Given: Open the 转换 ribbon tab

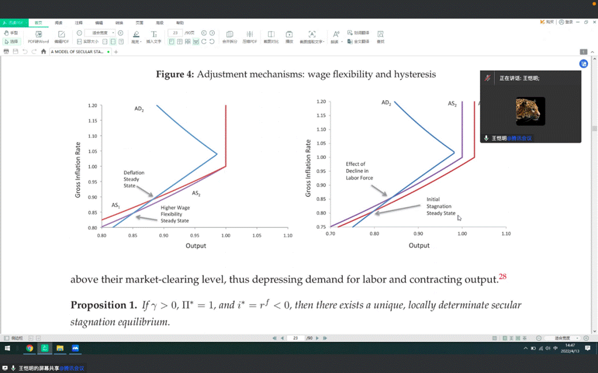Looking at the screenshot, I should click(x=119, y=22).
